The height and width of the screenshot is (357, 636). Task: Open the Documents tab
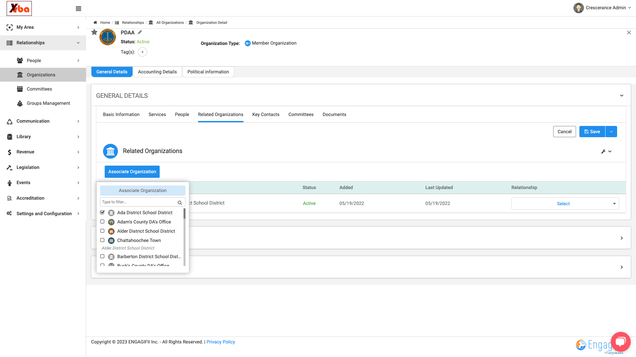click(x=334, y=114)
